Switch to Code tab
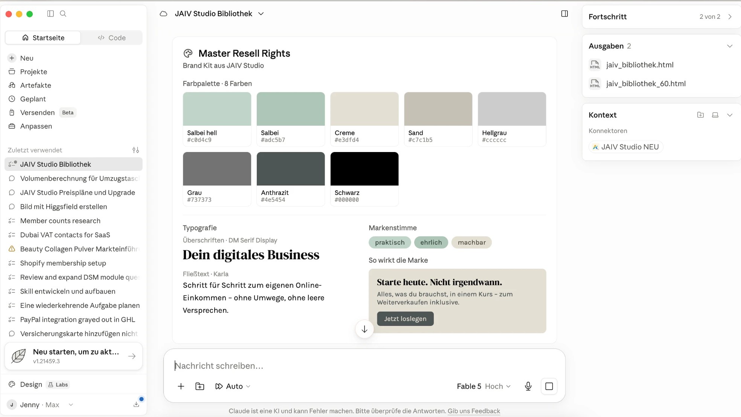 [x=112, y=38]
